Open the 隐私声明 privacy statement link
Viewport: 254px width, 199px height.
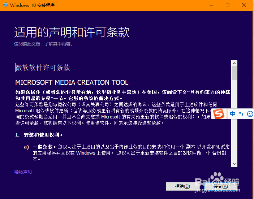[x=23, y=172]
